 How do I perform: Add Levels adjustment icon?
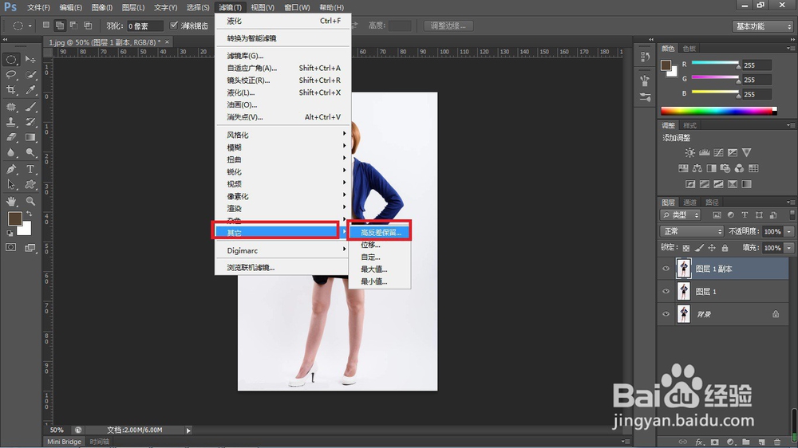click(x=705, y=152)
